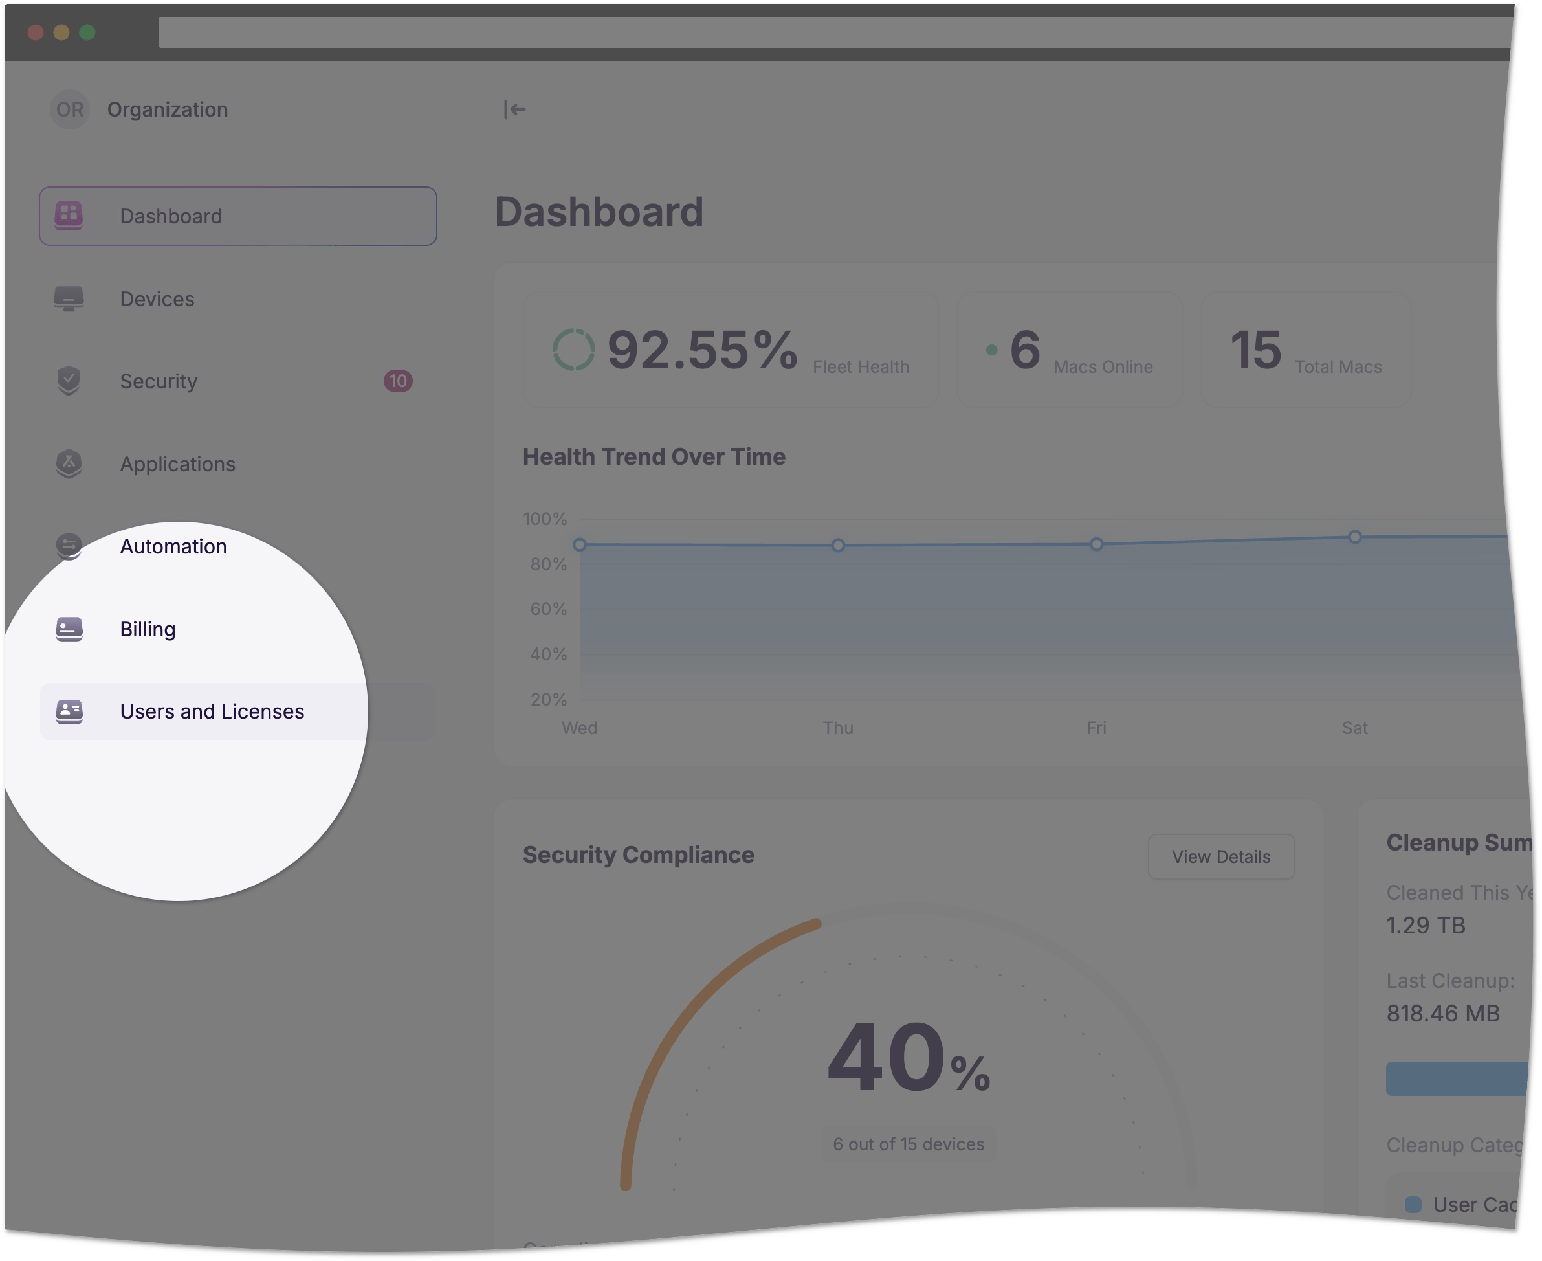The width and height of the screenshot is (1542, 1261).
Task: Click the Applications sidebar icon
Action: (69, 463)
